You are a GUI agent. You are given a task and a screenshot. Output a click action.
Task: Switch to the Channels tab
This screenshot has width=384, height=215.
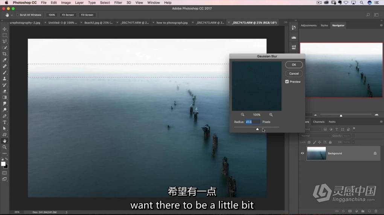click(x=318, y=122)
